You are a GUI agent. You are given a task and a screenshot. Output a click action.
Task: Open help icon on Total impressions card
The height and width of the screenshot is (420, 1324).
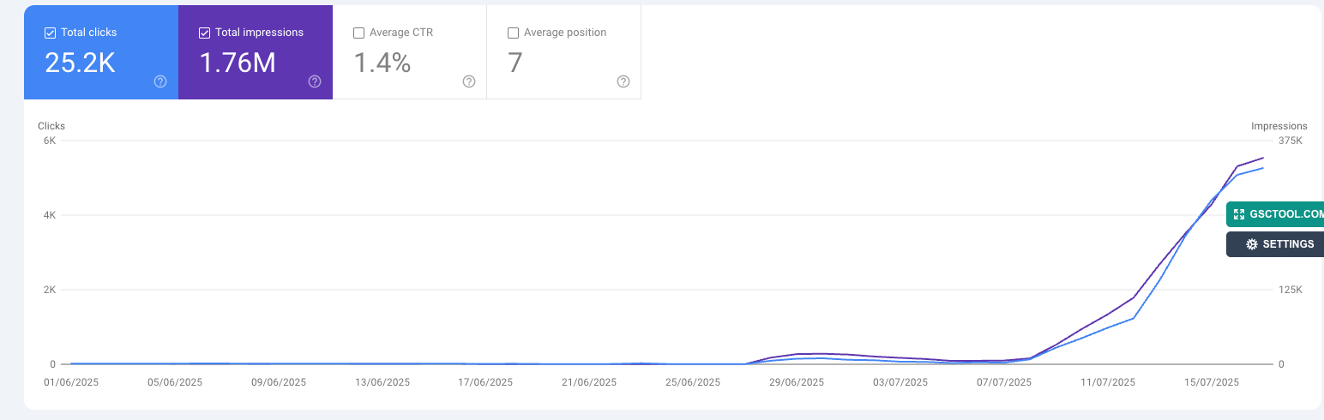[x=315, y=81]
